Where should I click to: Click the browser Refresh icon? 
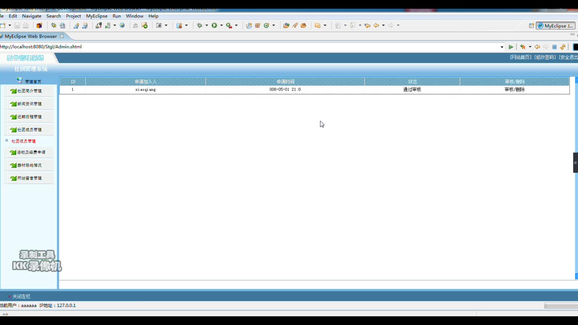click(563, 47)
